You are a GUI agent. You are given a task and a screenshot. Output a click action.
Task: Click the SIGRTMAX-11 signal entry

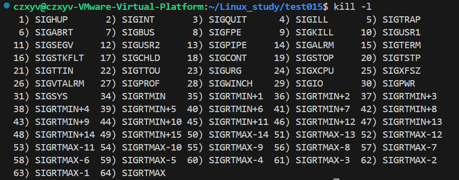tap(65, 148)
